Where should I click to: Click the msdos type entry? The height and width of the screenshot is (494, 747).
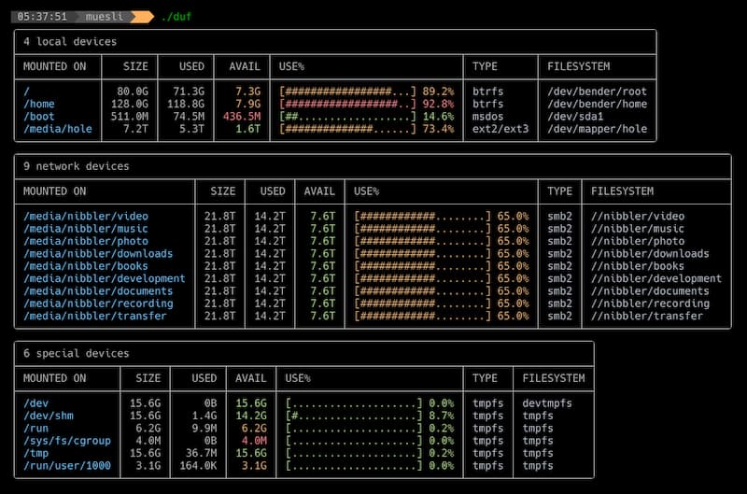pos(487,116)
